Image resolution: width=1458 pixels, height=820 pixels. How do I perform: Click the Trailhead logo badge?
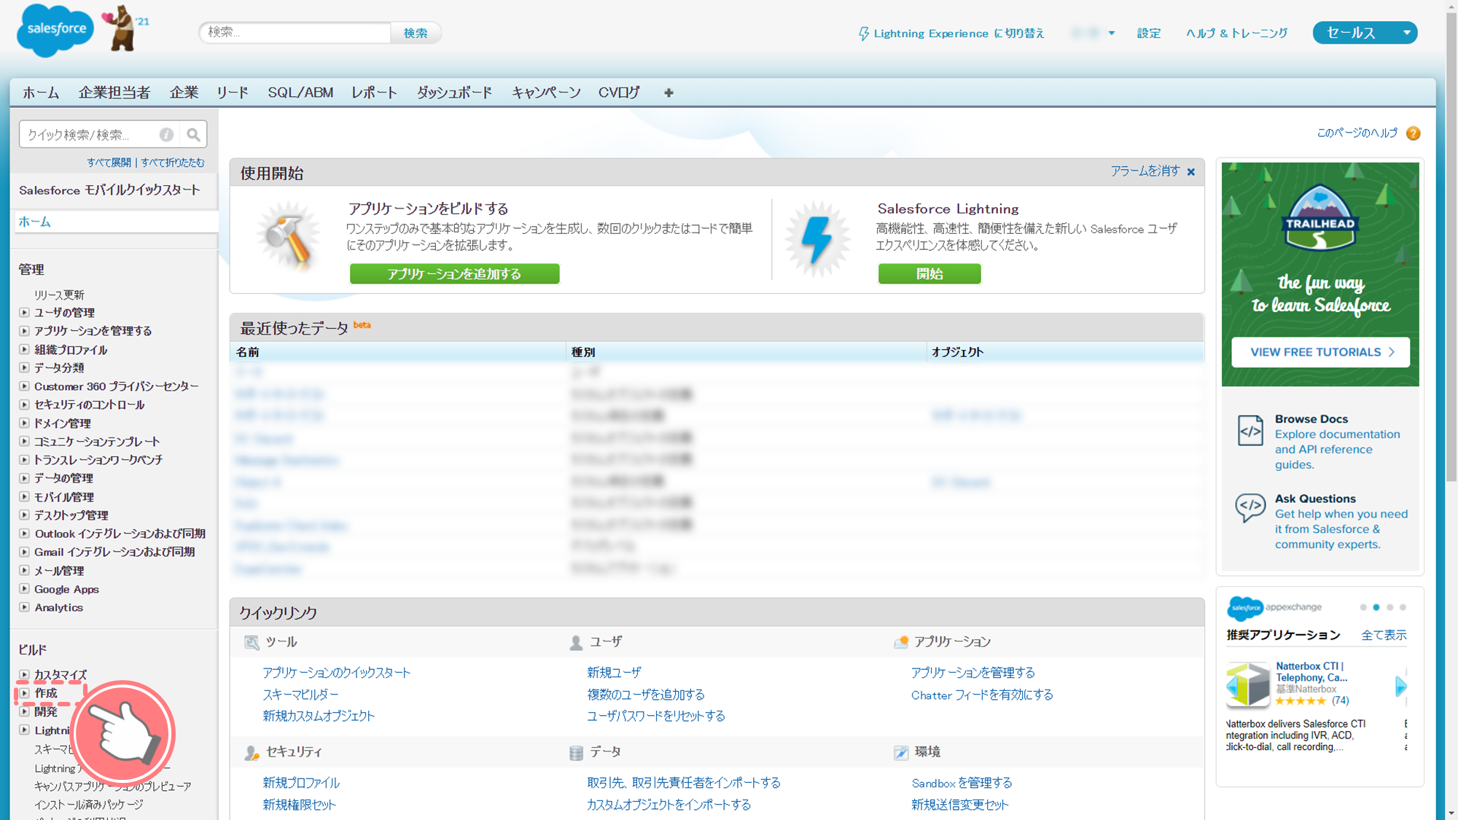coord(1319,217)
